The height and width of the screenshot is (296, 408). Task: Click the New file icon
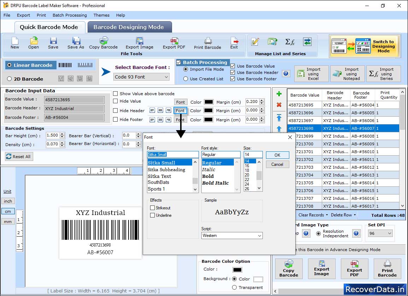(15, 43)
